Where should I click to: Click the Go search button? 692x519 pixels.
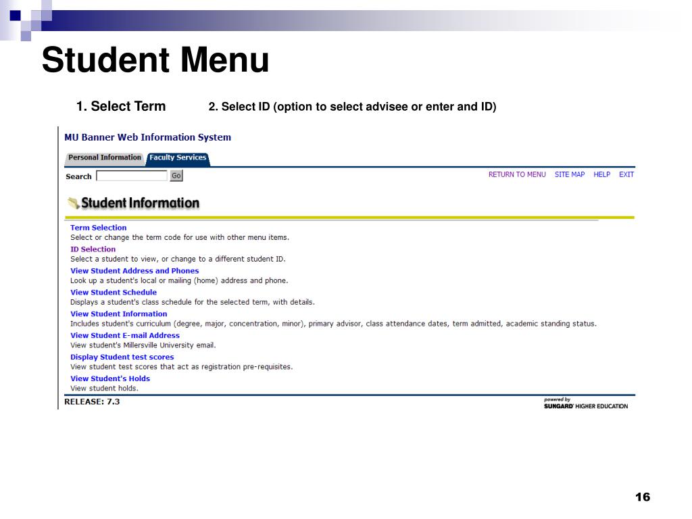coord(176,176)
